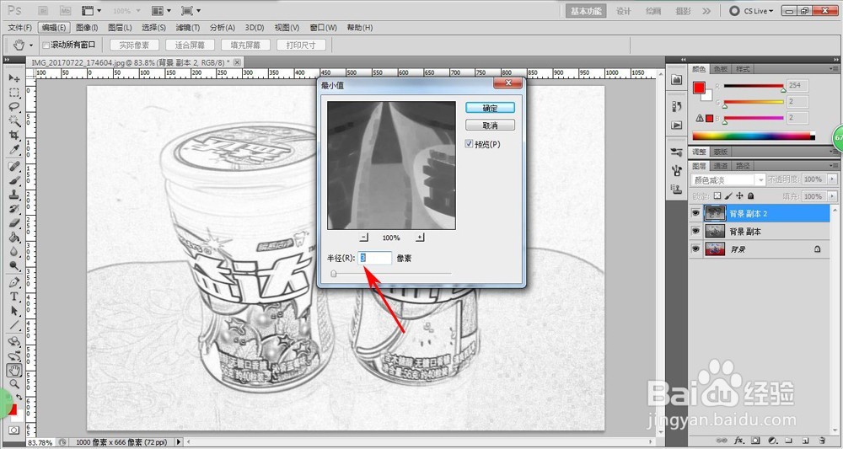Select the Pen tool
Viewport: 843px width, 449px height.
14,282
